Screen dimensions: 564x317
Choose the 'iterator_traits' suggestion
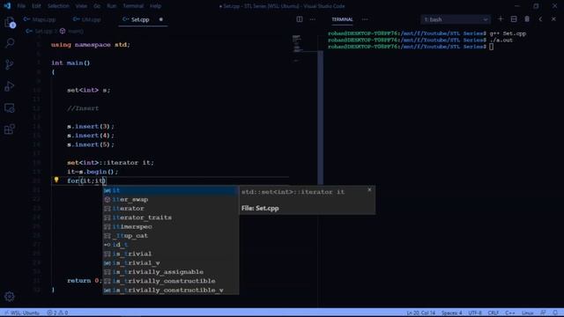pos(170,217)
